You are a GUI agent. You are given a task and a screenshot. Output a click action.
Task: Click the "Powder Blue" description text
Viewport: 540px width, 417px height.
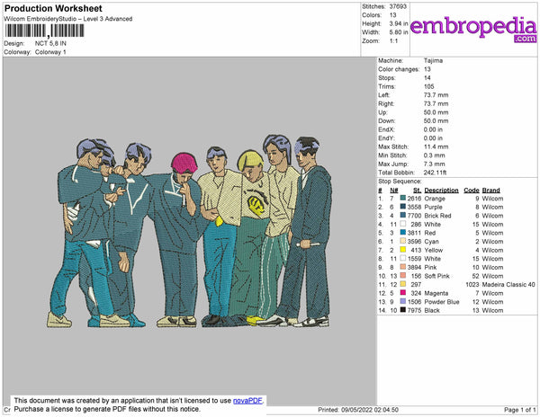pyautogui.click(x=442, y=302)
